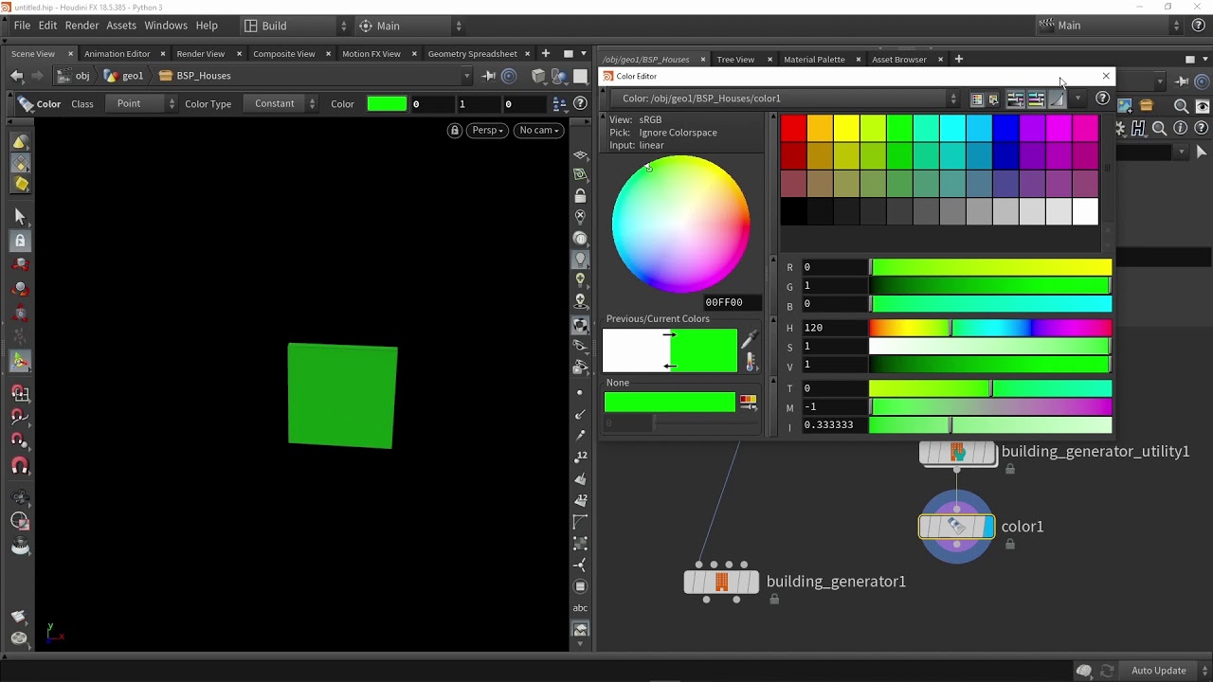Click the Hue slider bar

pos(990,328)
